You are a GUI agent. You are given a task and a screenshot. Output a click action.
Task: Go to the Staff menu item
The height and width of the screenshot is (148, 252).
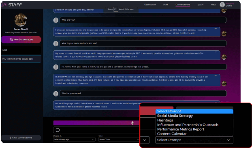(166, 5)
